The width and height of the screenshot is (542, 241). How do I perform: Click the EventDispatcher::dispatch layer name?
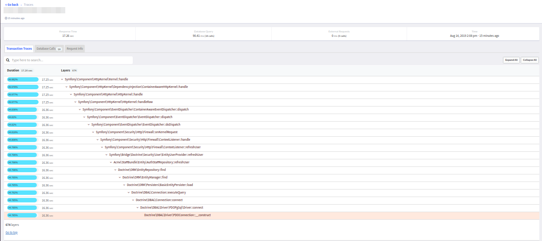tap(130, 117)
